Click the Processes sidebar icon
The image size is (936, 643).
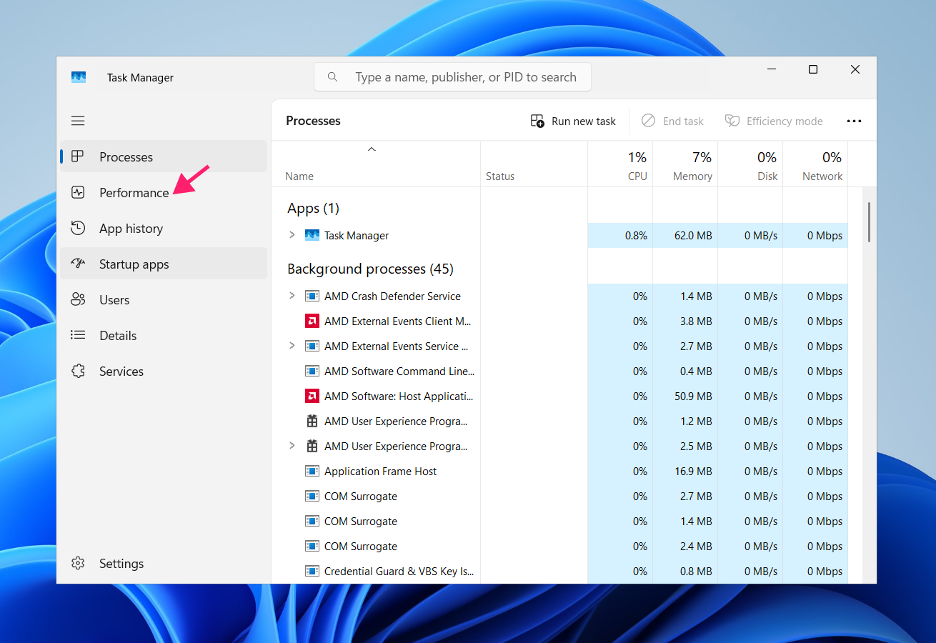coord(78,156)
